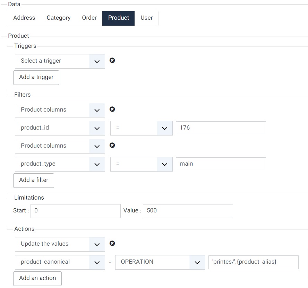The width and height of the screenshot is (308, 288).
Task: Delete the product_type filter row icon
Action: coord(112,145)
